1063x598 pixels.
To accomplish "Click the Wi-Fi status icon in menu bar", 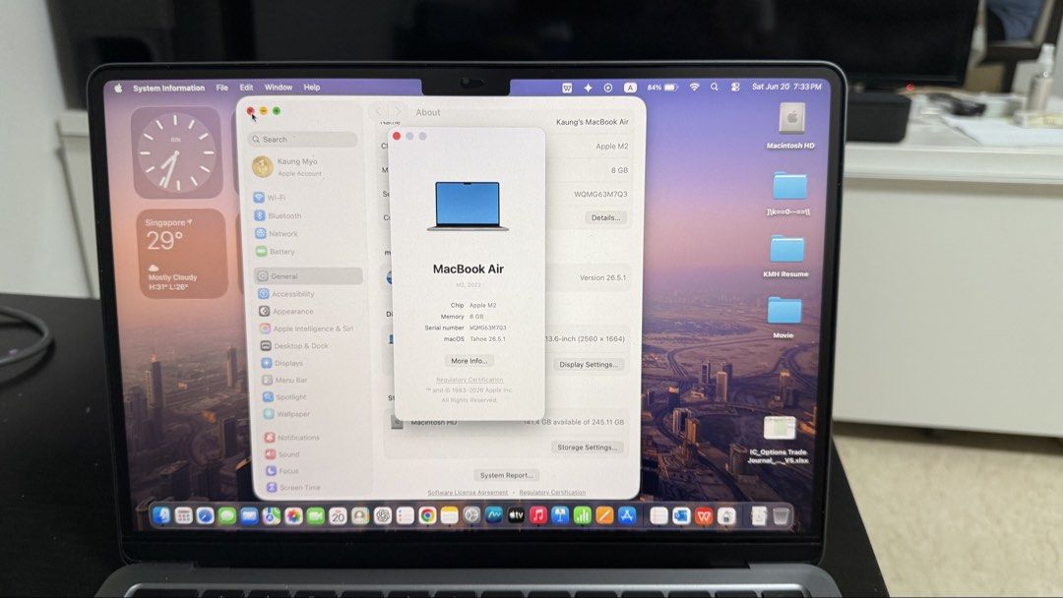I will click(x=694, y=88).
